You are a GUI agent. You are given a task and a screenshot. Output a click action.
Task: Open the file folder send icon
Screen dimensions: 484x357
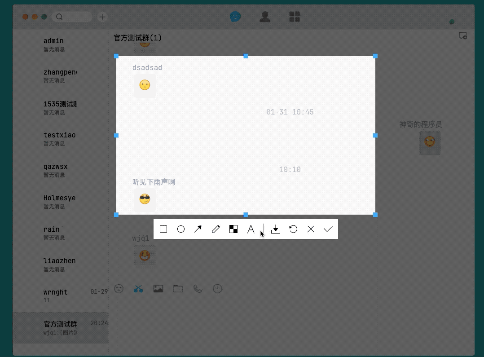[178, 289]
